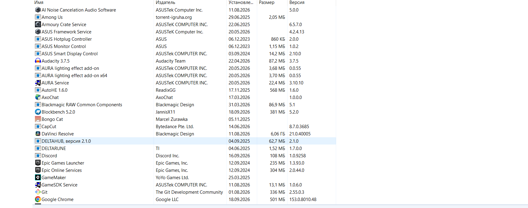The height and width of the screenshot is (208, 528).
Task: Click the Blackmagic RAW Common Components icon
Action: [x=38, y=104]
